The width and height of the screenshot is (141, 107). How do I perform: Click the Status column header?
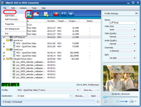point(89,21)
